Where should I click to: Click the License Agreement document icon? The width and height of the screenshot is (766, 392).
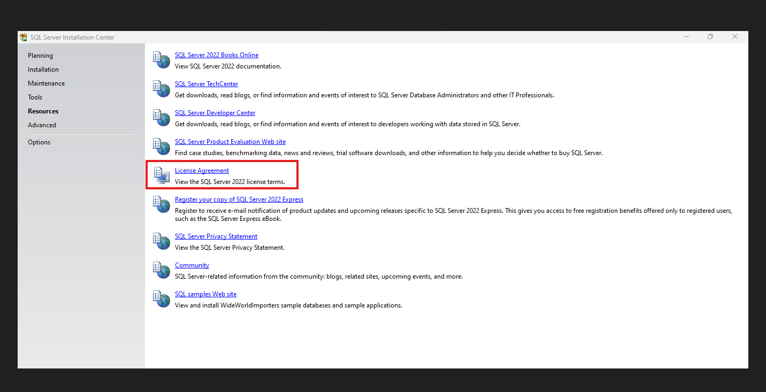pos(161,175)
